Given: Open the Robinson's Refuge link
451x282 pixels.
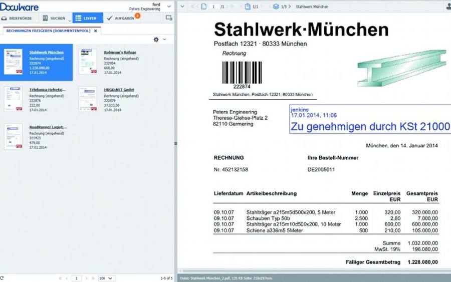Looking at the screenshot, I should [x=120, y=52].
